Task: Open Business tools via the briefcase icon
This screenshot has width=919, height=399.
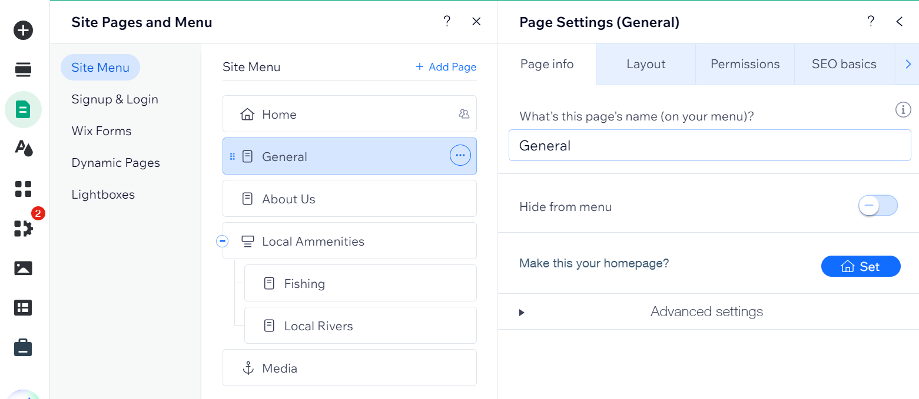Action: [x=22, y=347]
